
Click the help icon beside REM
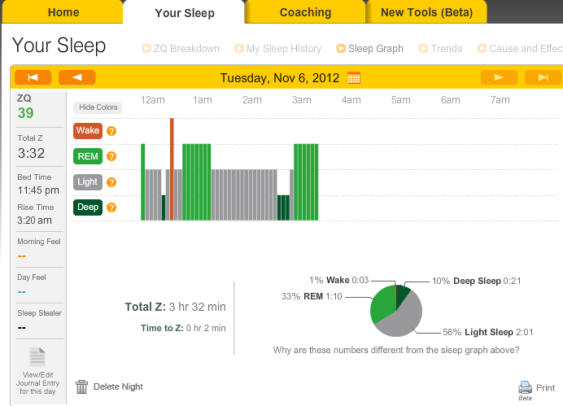[111, 156]
